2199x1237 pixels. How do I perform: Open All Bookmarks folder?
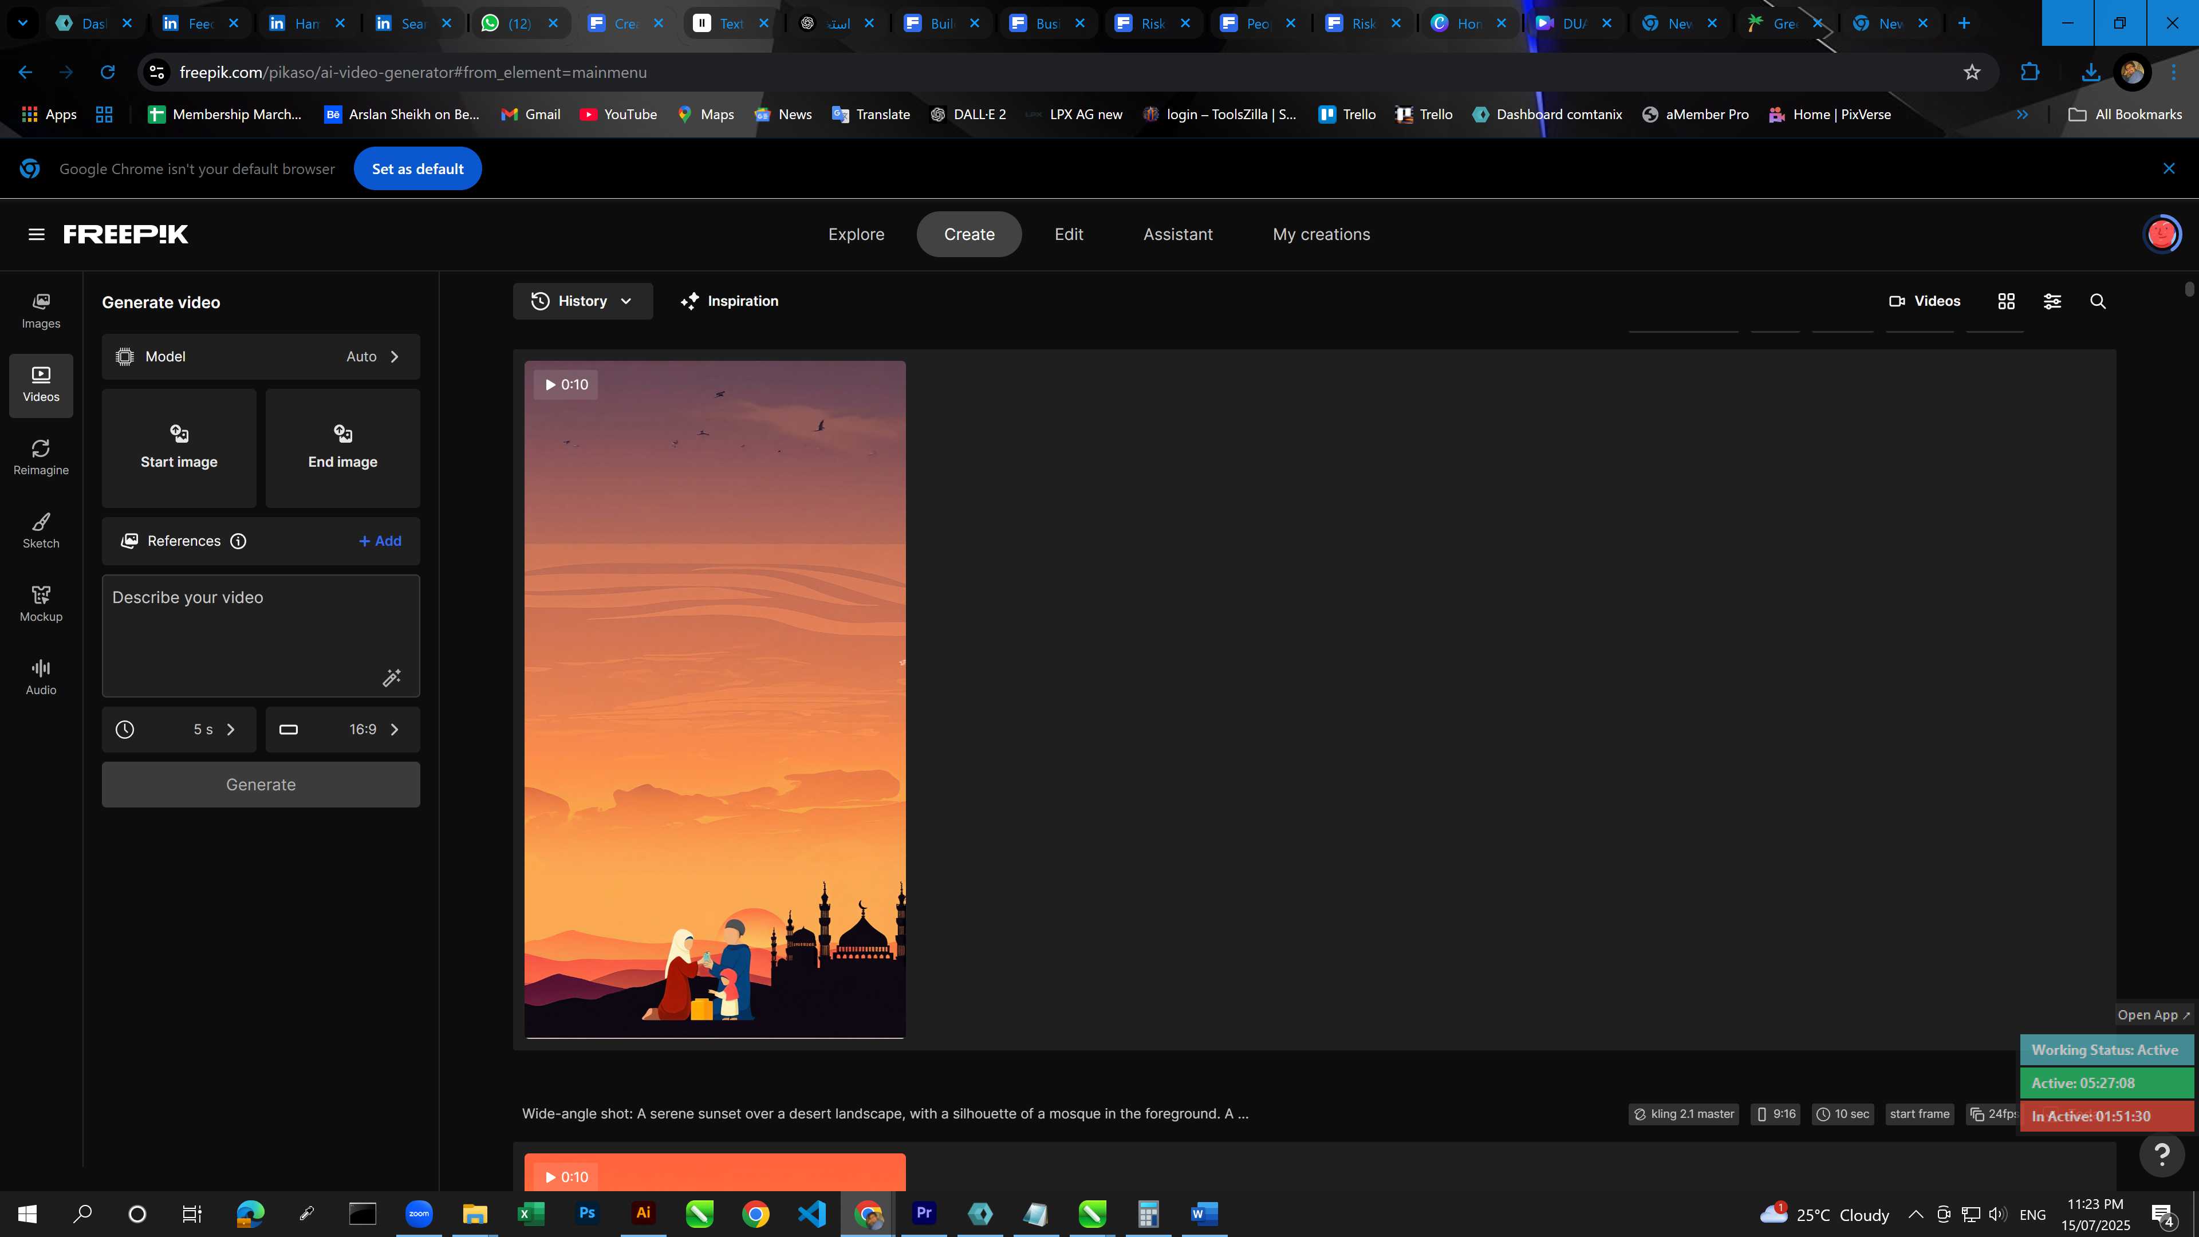pyautogui.click(x=2125, y=115)
